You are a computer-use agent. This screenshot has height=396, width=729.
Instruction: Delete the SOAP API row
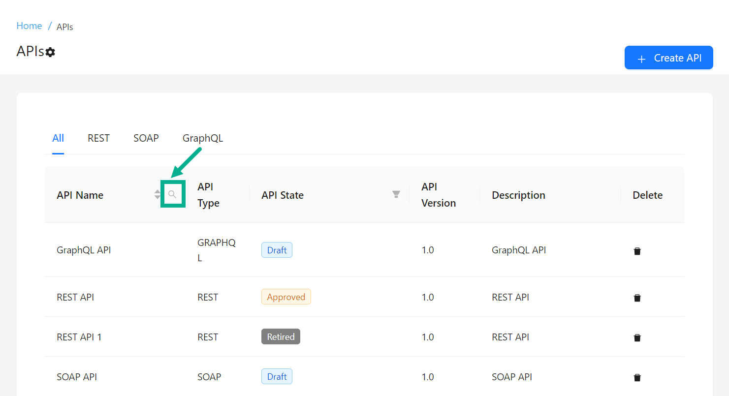pyautogui.click(x=637, y=377)
